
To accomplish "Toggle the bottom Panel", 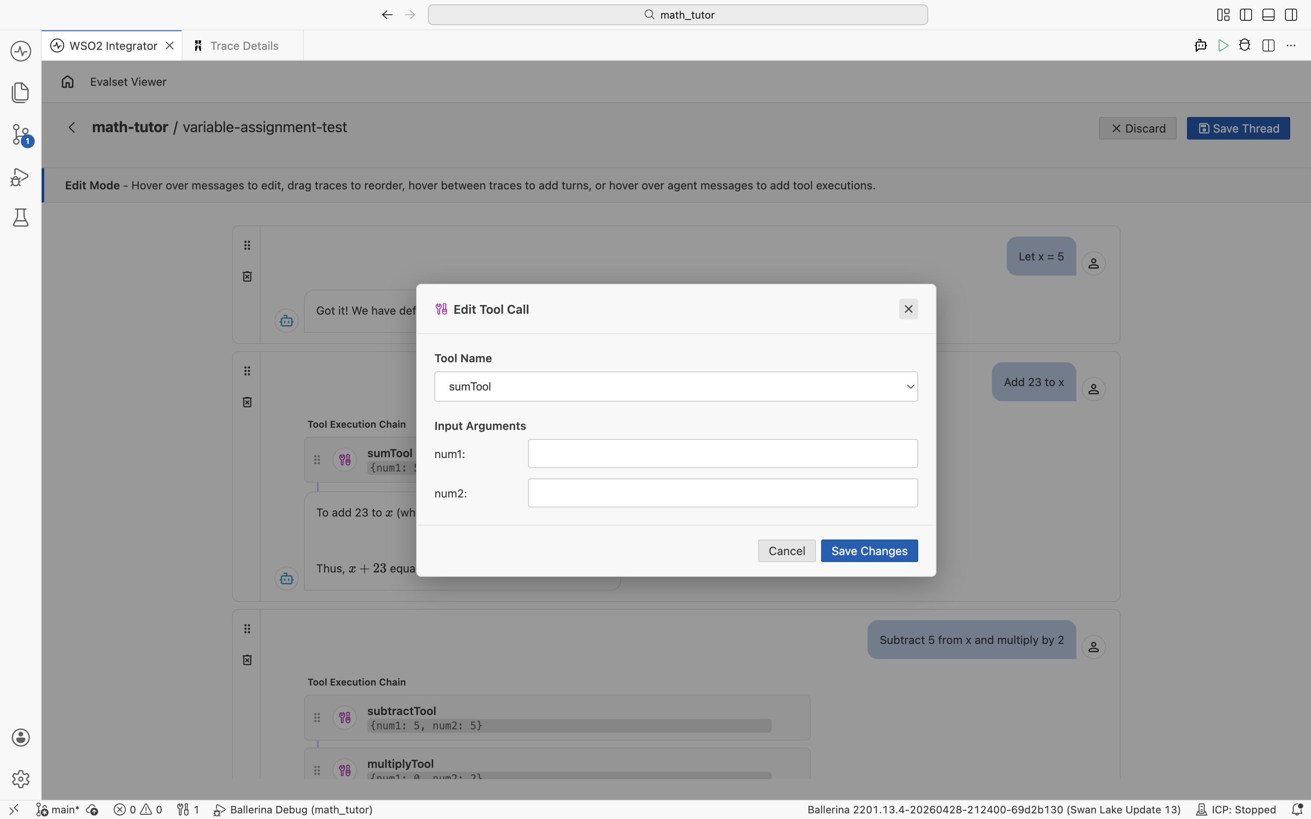I will [x=1268, y=15].
